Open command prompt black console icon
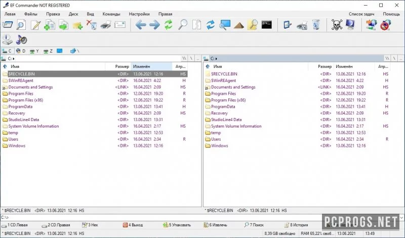Viewport: 405px width, 238px height. click(x=267, y=25)
